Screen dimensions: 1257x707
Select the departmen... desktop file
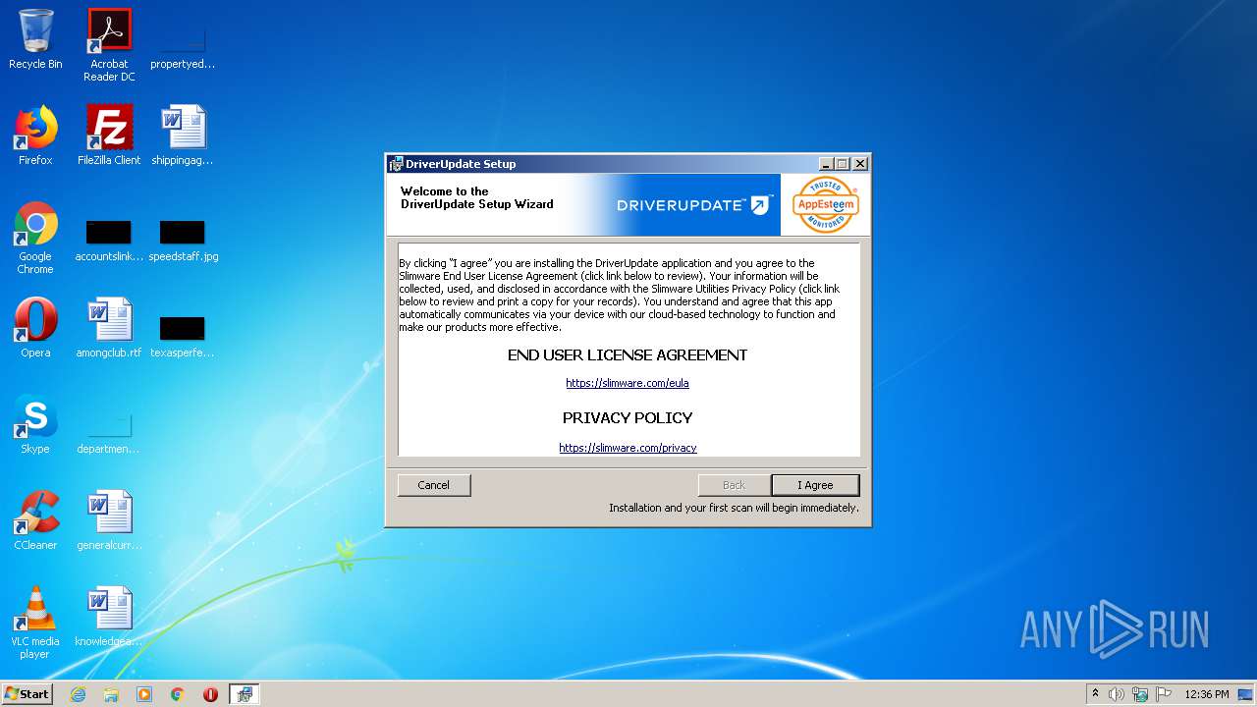tap(109, 433)
